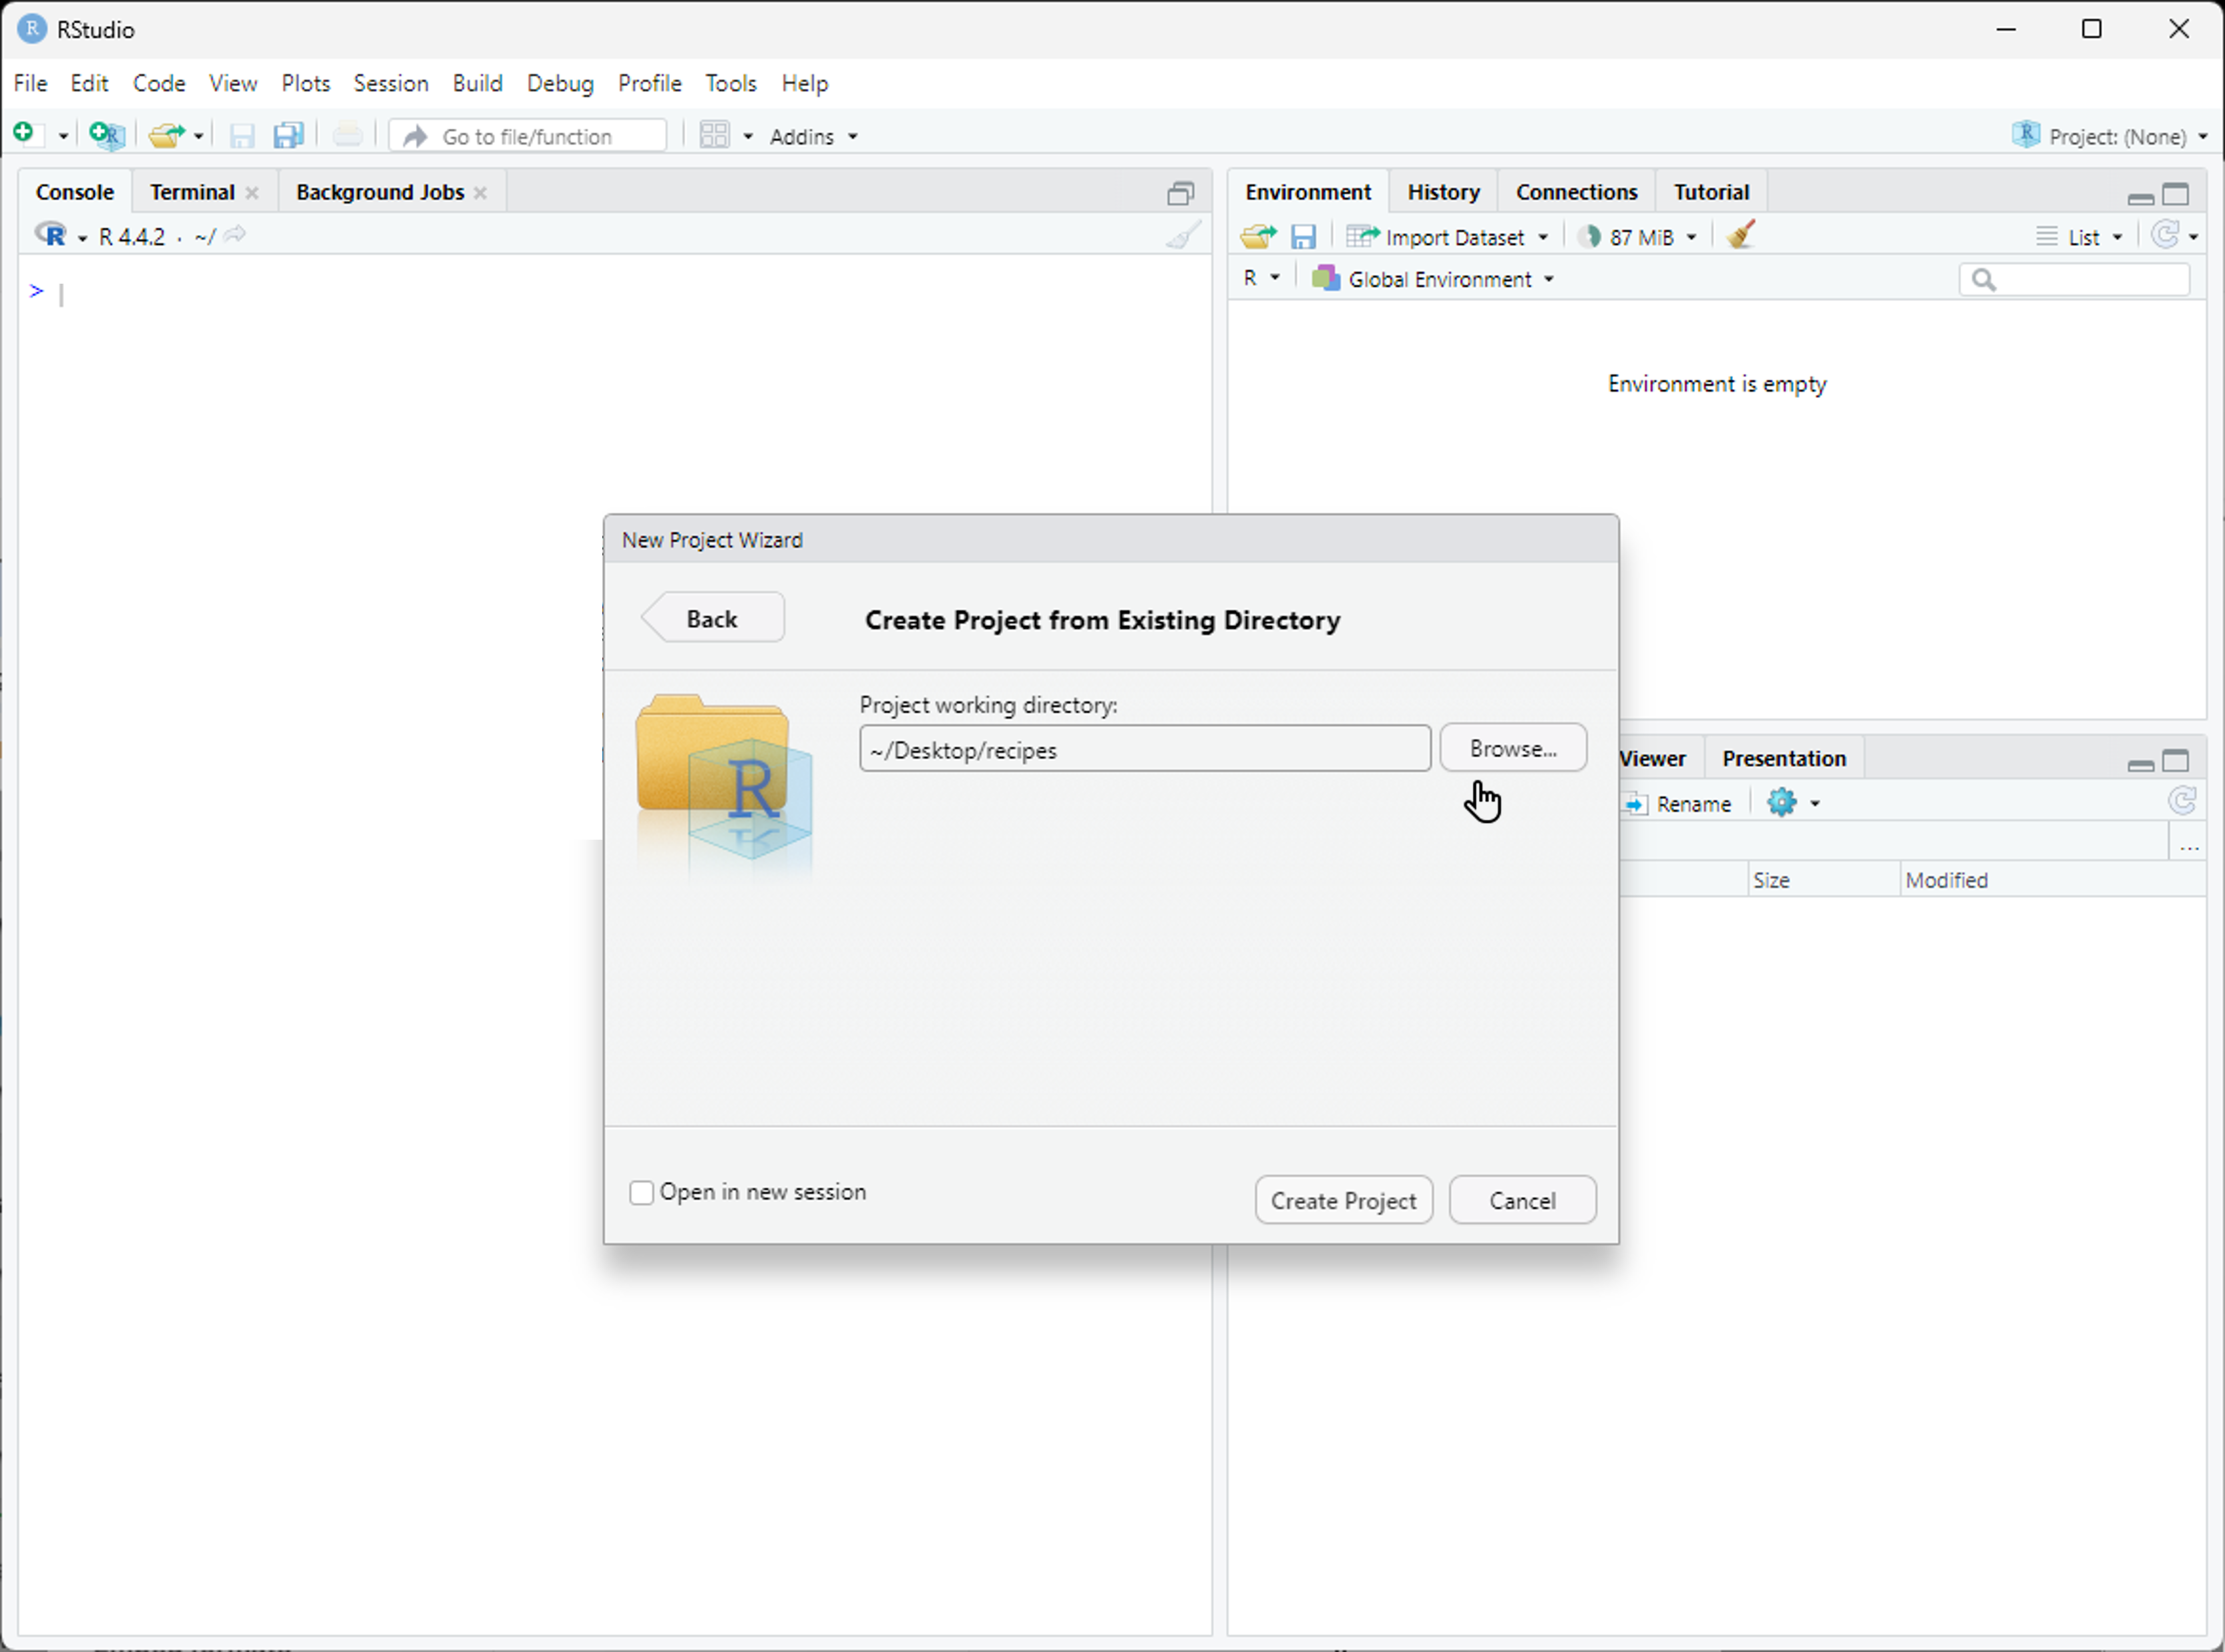
Task: Click the Create Project button
Action: point(1344,1199)
